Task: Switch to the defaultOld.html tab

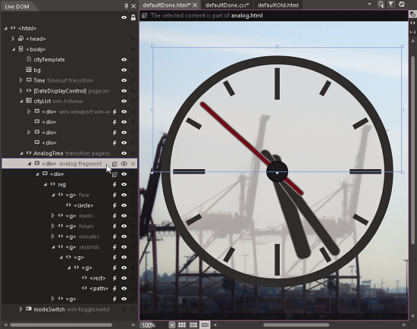Action: 278,5
